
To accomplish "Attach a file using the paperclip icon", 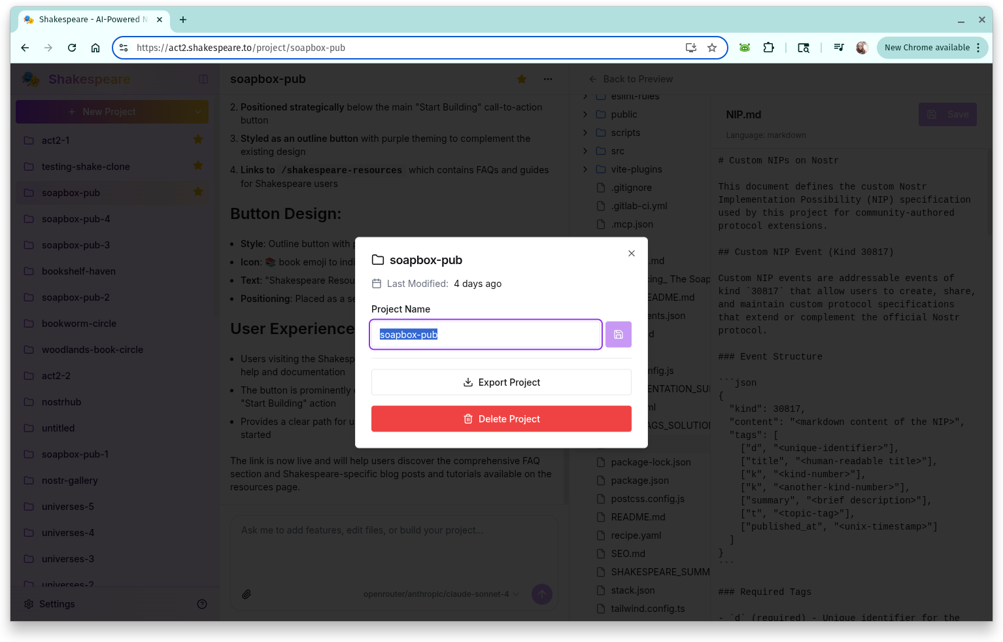I will point(247,594).
